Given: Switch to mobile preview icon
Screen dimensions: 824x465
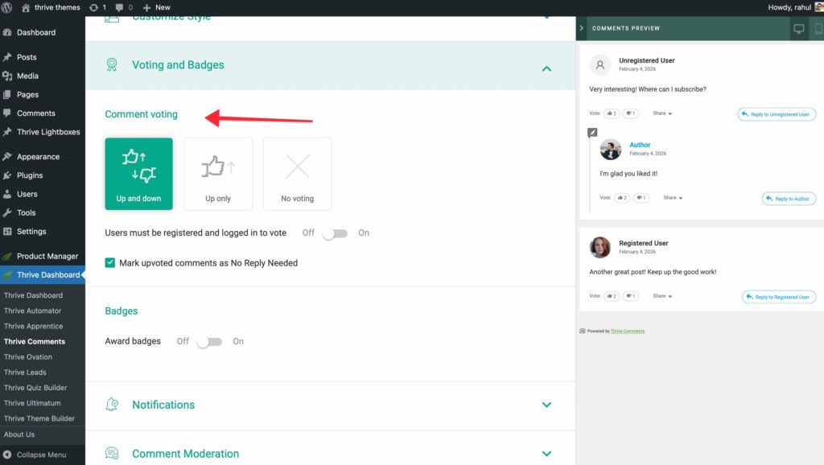Looking at the screenshot, I should point(816,28).
